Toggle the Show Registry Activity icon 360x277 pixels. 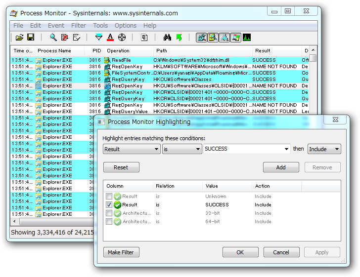[x=202, y=38]
